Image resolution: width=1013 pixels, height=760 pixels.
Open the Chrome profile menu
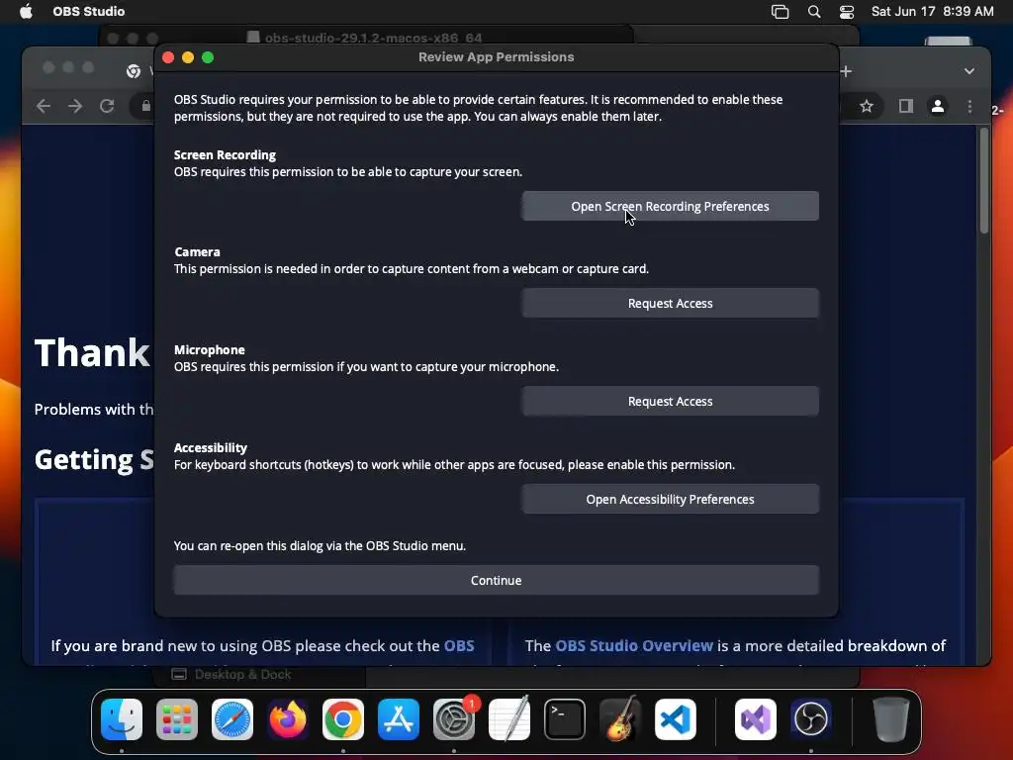[938, 106]
